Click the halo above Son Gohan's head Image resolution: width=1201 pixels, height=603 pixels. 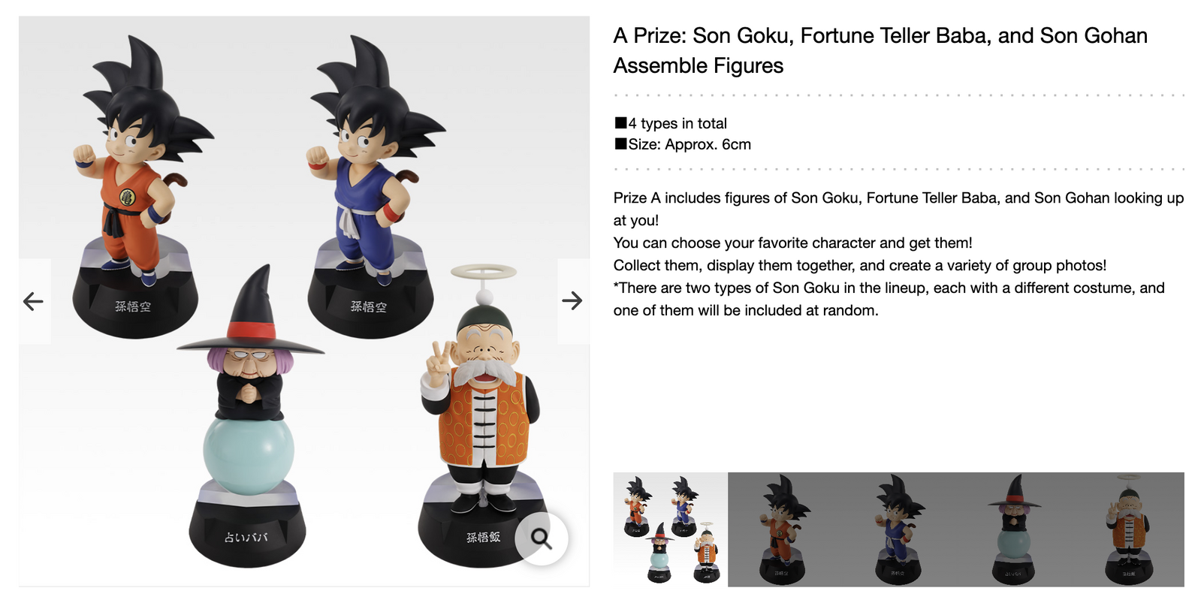483,272
